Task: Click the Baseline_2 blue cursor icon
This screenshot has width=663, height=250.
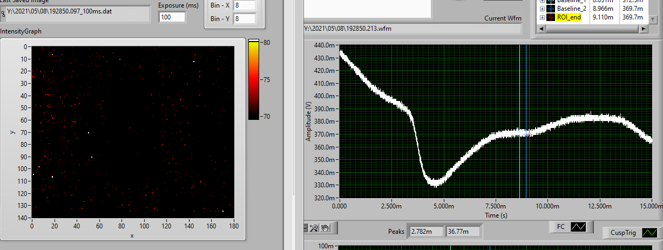Action: point(551,9)
